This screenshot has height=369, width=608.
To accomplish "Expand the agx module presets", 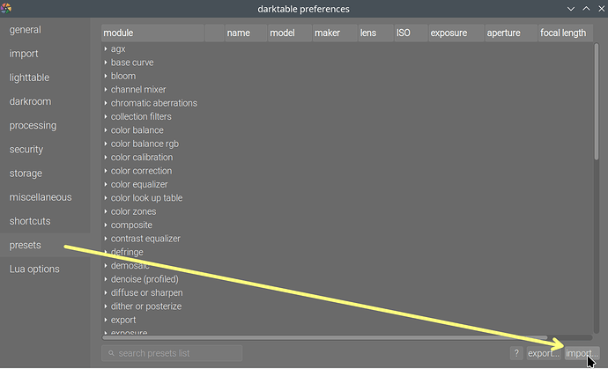I will click(106, 48).
